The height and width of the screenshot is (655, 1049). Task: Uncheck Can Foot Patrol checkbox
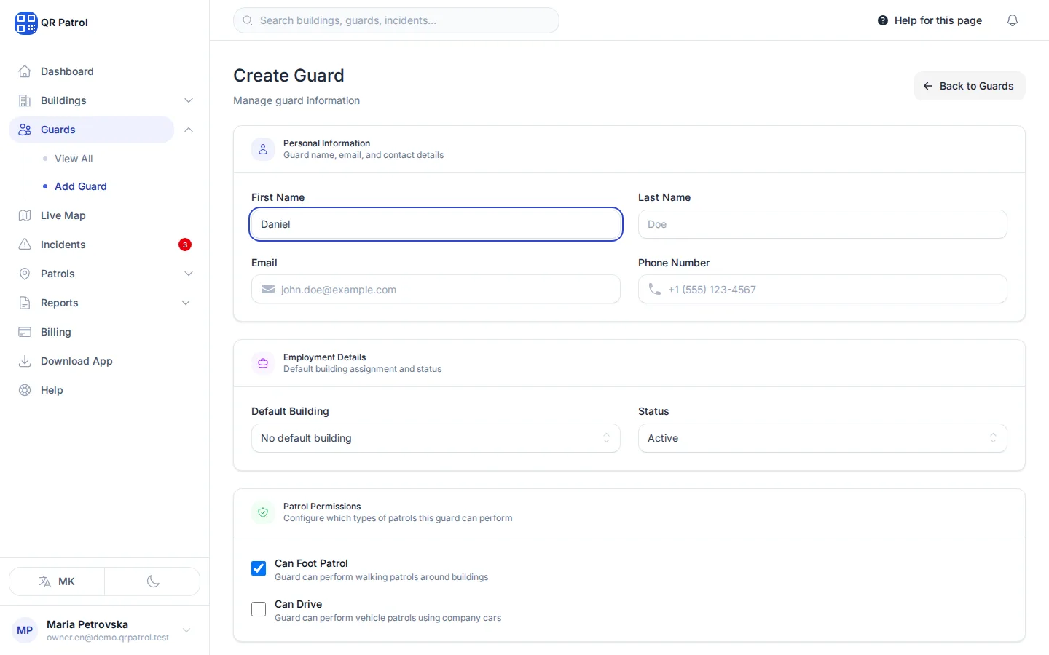(259, 568)
